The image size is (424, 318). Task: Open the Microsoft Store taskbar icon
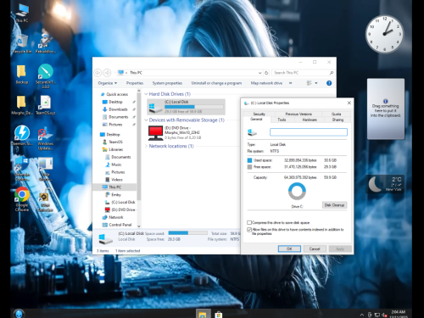(219, 315)
